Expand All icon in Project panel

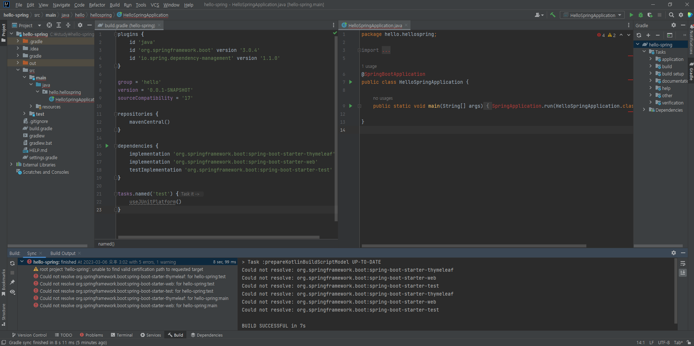59,25
